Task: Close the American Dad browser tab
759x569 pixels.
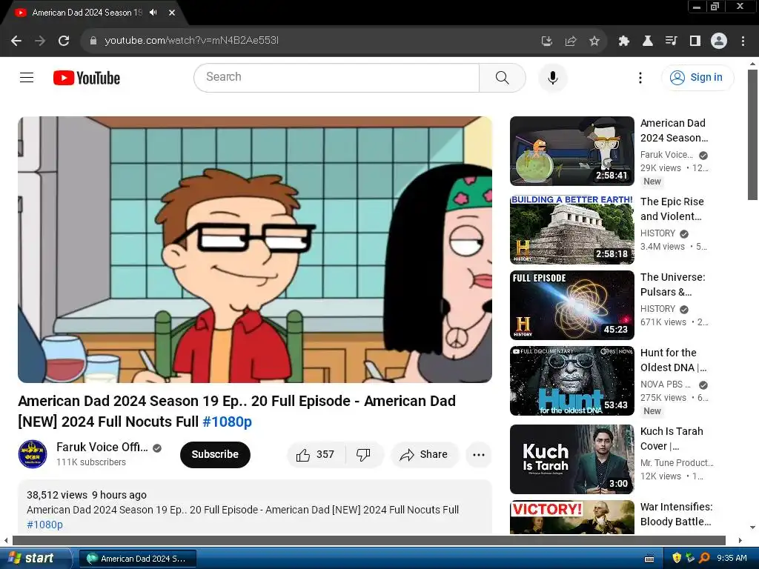Action: [x=172, y=13]
